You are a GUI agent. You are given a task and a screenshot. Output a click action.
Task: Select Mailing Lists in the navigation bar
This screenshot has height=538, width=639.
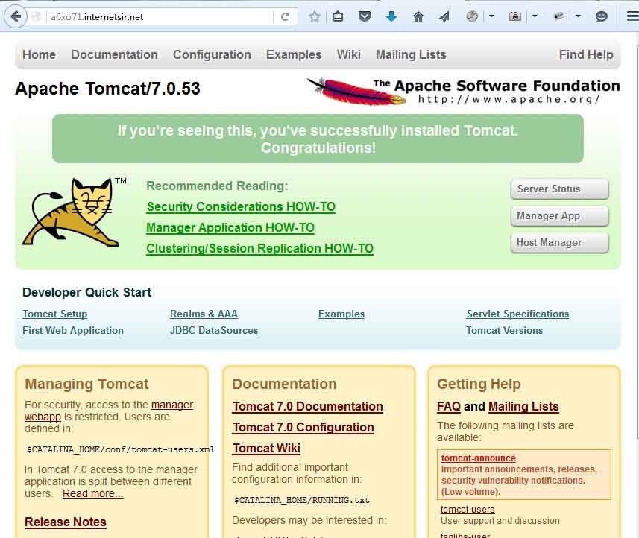(x=411, y=54)
